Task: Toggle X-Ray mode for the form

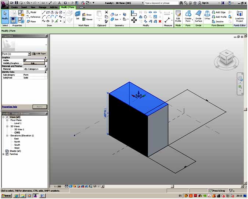Action: click(207, 16)
